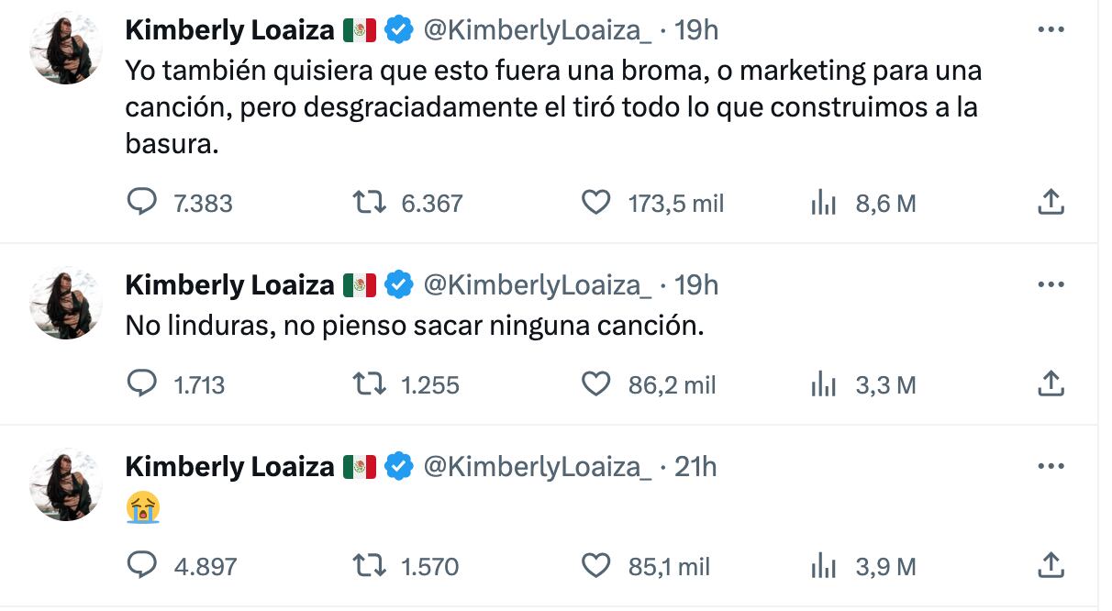Open more options for the first tweet
The height and width of the screenshot is (611, 1112).
1050,29
